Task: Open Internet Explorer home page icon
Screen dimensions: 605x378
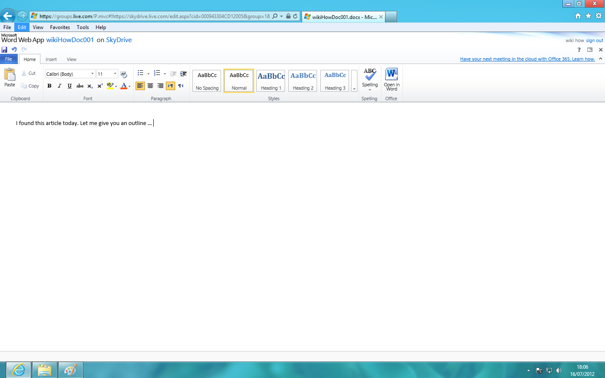Action: [x=578, y=16]
